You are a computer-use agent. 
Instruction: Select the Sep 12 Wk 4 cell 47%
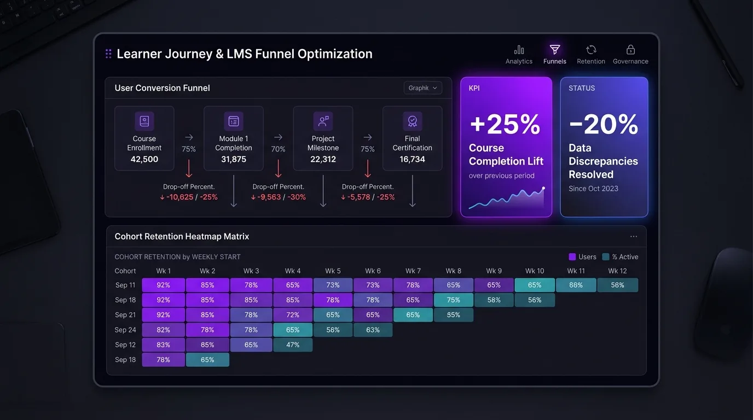[293, 345]
